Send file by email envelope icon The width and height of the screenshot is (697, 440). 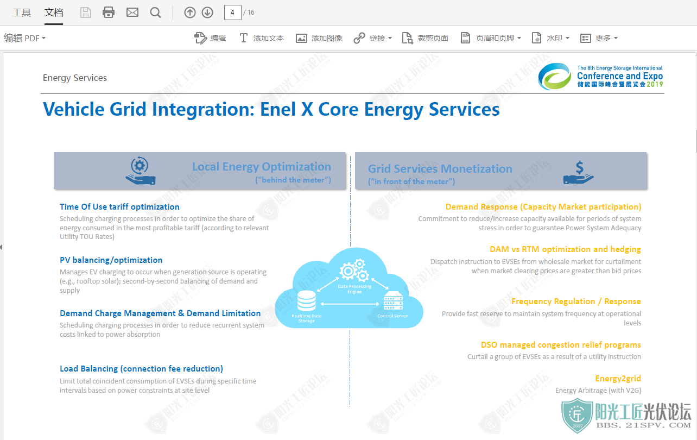click(132, 12)
